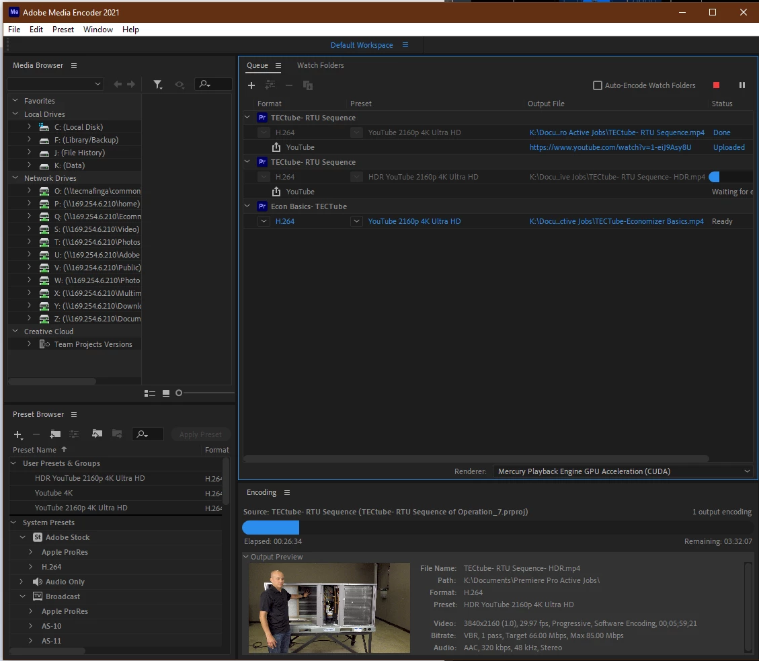This screenshot has width=759, height=661.
Task: Switch to the Watch Folders tab
Action: [321, 65]
